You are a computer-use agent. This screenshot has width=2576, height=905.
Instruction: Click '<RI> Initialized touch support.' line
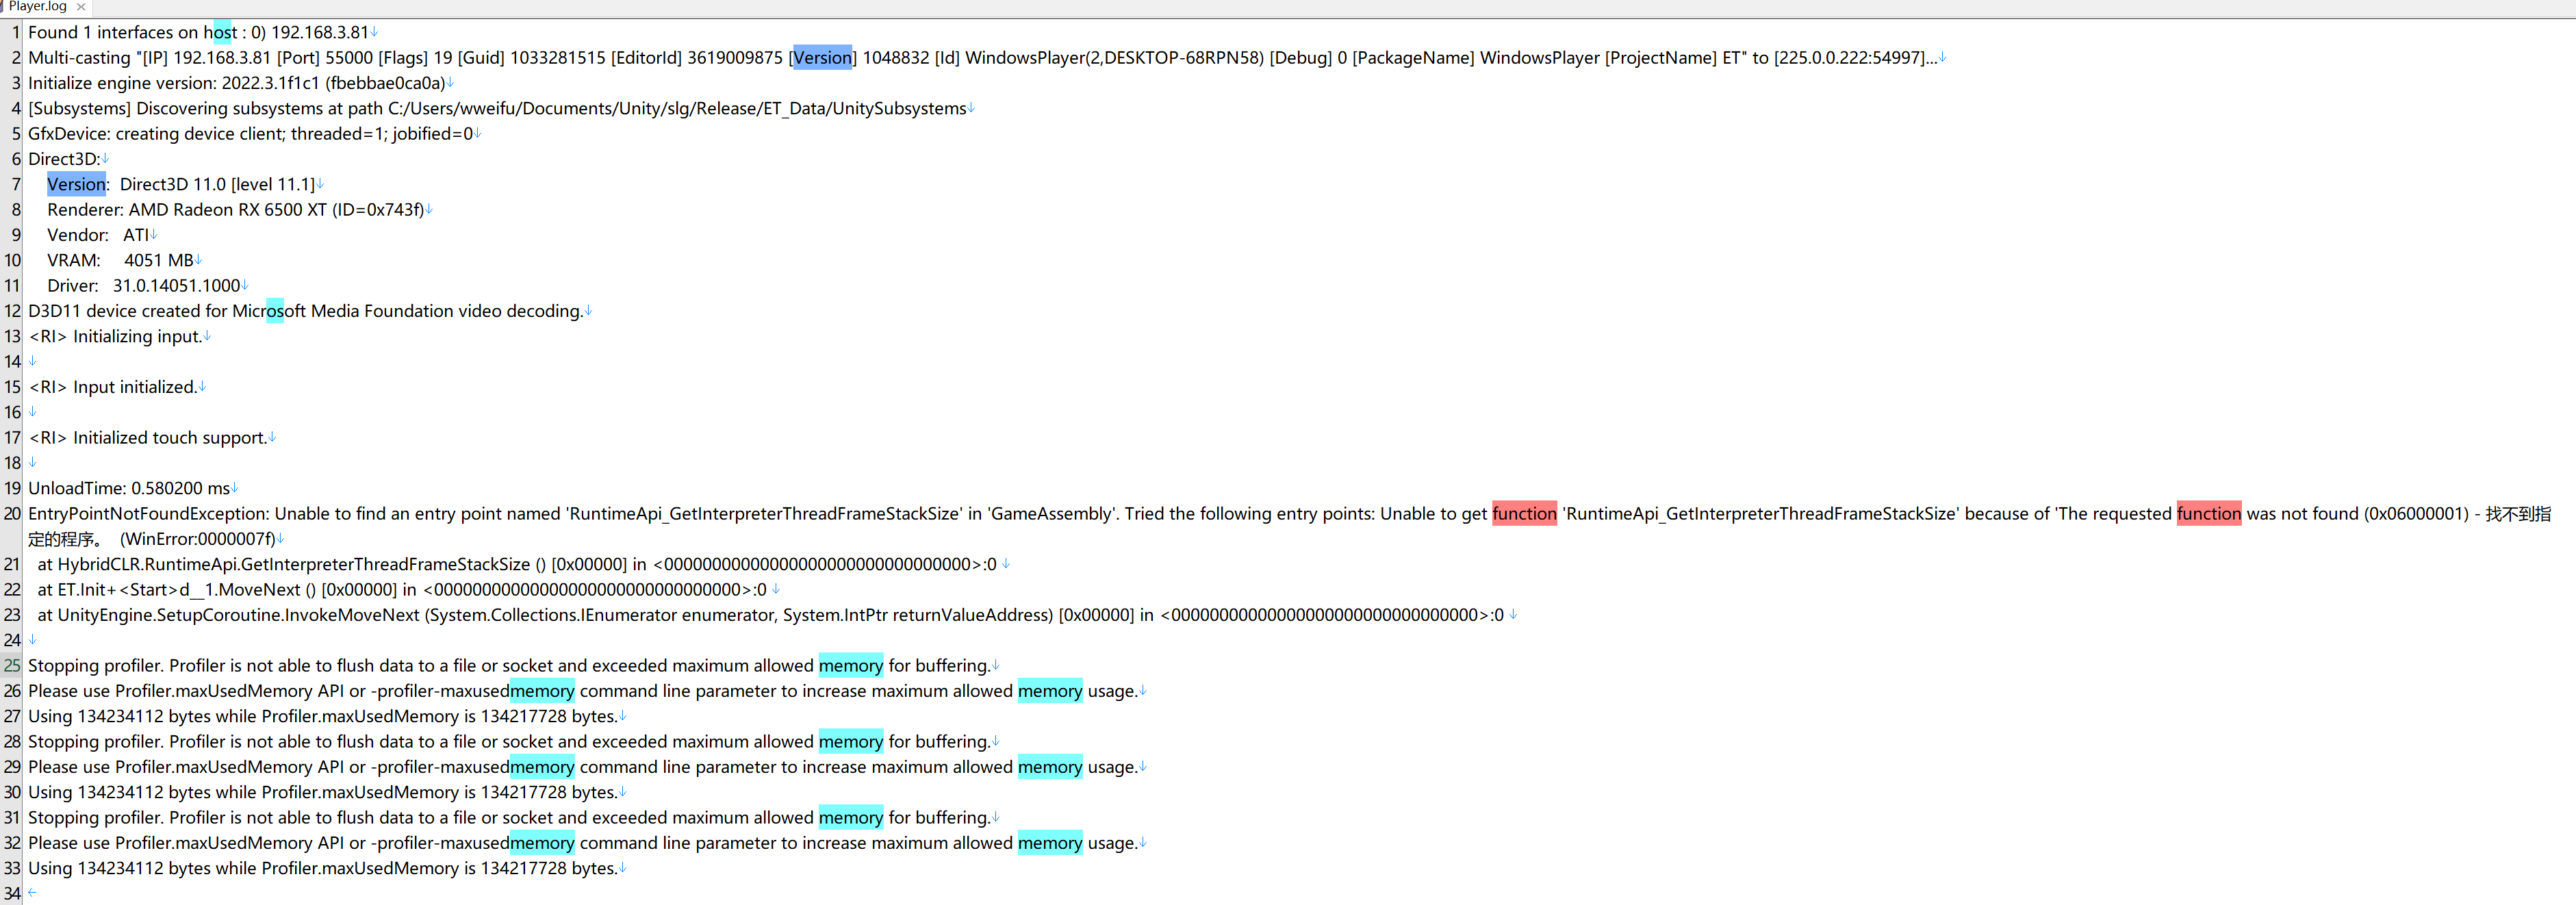(148, 438)
